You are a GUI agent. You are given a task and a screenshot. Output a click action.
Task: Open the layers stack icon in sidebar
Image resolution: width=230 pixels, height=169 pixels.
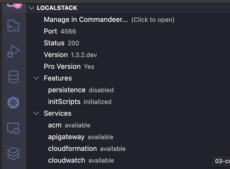click(13, 154)
